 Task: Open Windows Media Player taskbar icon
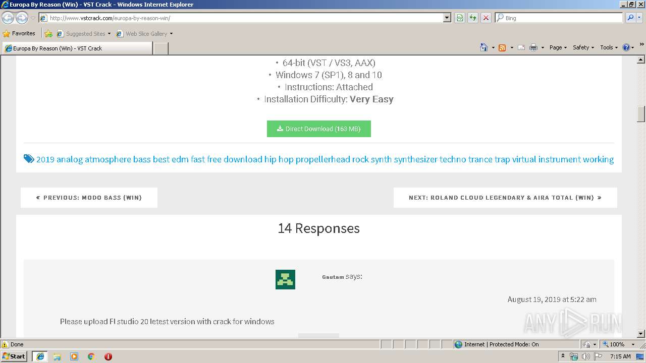[74, 356]
